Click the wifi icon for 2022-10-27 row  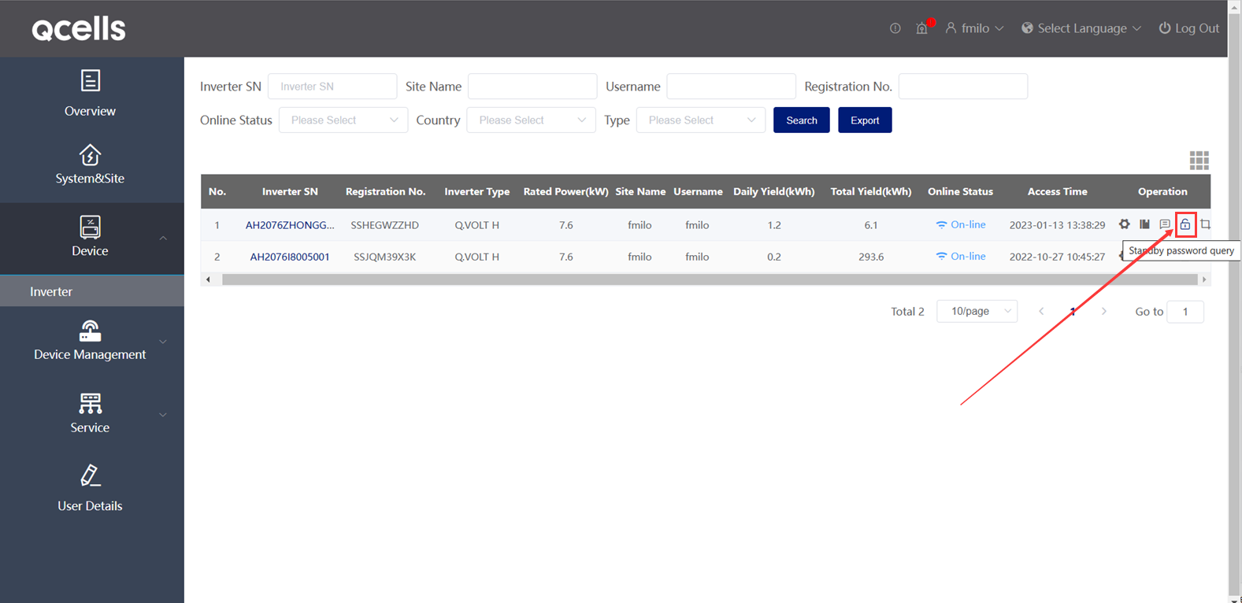pyautogui.click(x=941, y=257)
